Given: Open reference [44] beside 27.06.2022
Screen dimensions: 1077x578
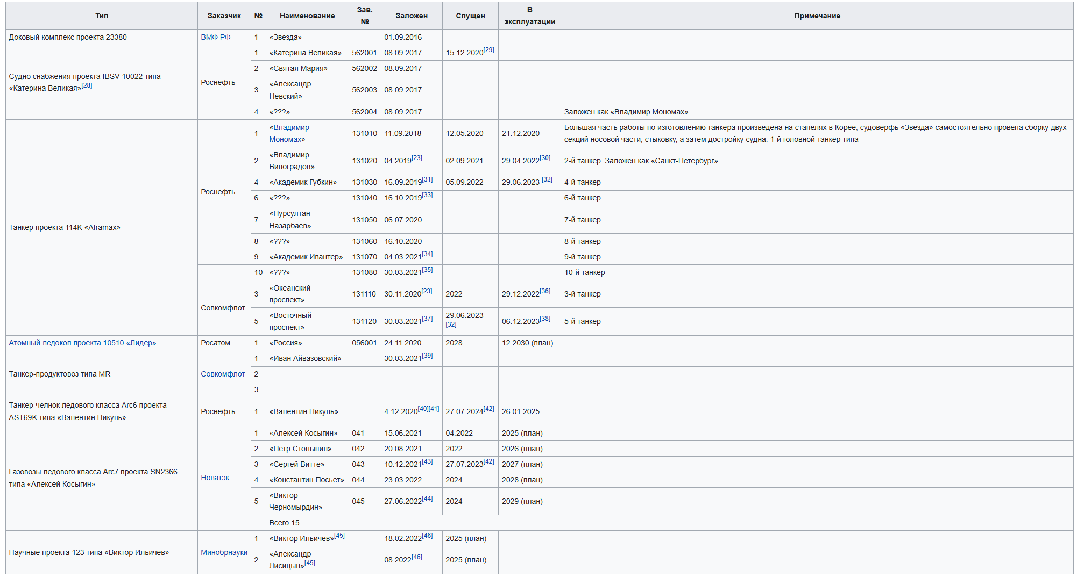Looking at the screenshot, I should 427,498.
